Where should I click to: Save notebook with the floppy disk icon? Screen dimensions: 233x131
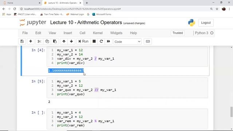coord(22,41)
